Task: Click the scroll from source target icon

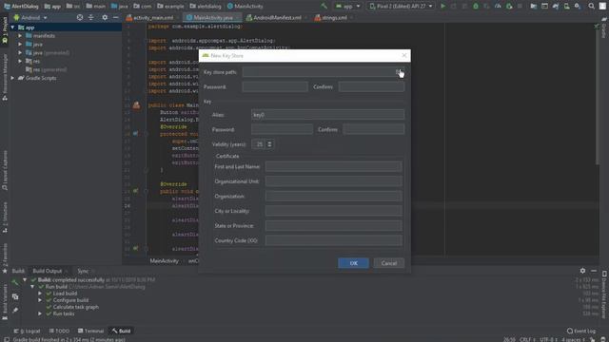Action: (x=80, y=18)
